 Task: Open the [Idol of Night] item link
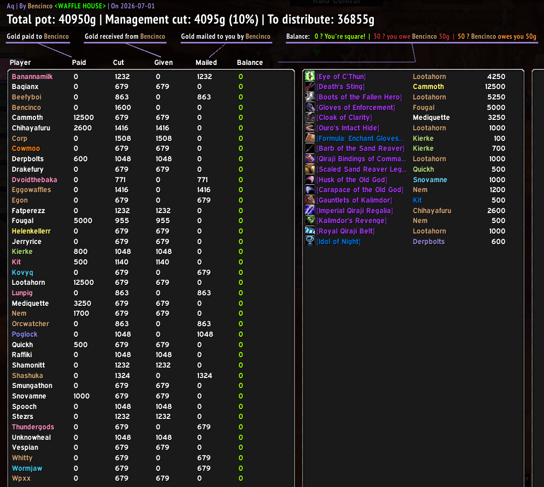coord(339,242)
